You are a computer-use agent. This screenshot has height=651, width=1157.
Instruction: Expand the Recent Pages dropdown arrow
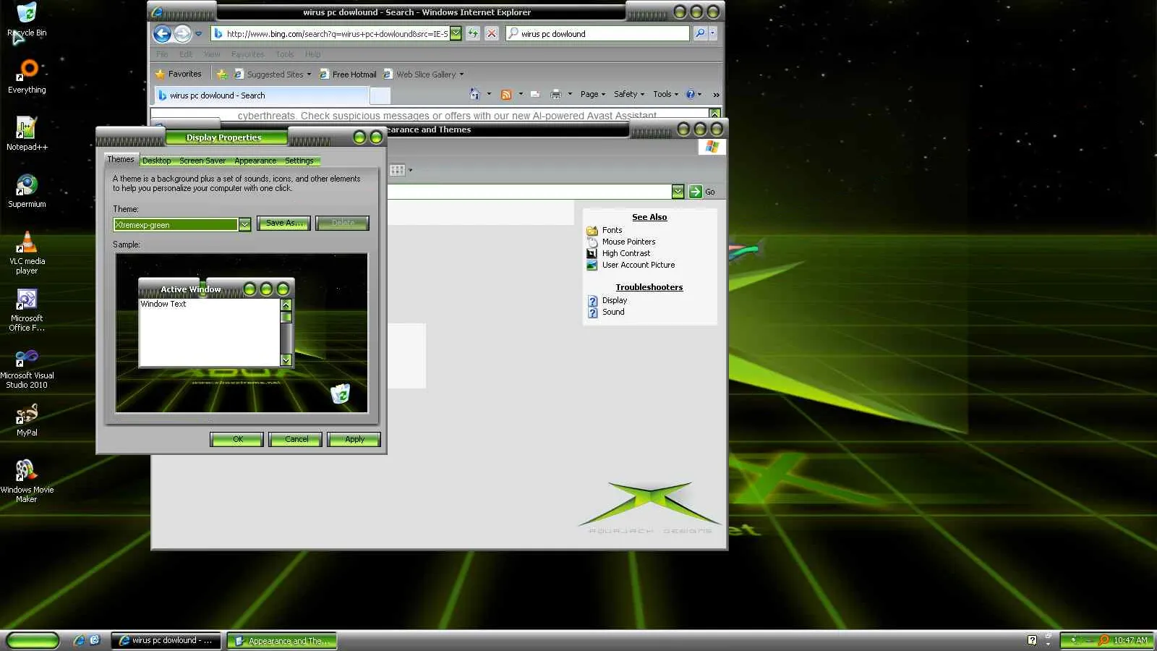pos(198,33)
